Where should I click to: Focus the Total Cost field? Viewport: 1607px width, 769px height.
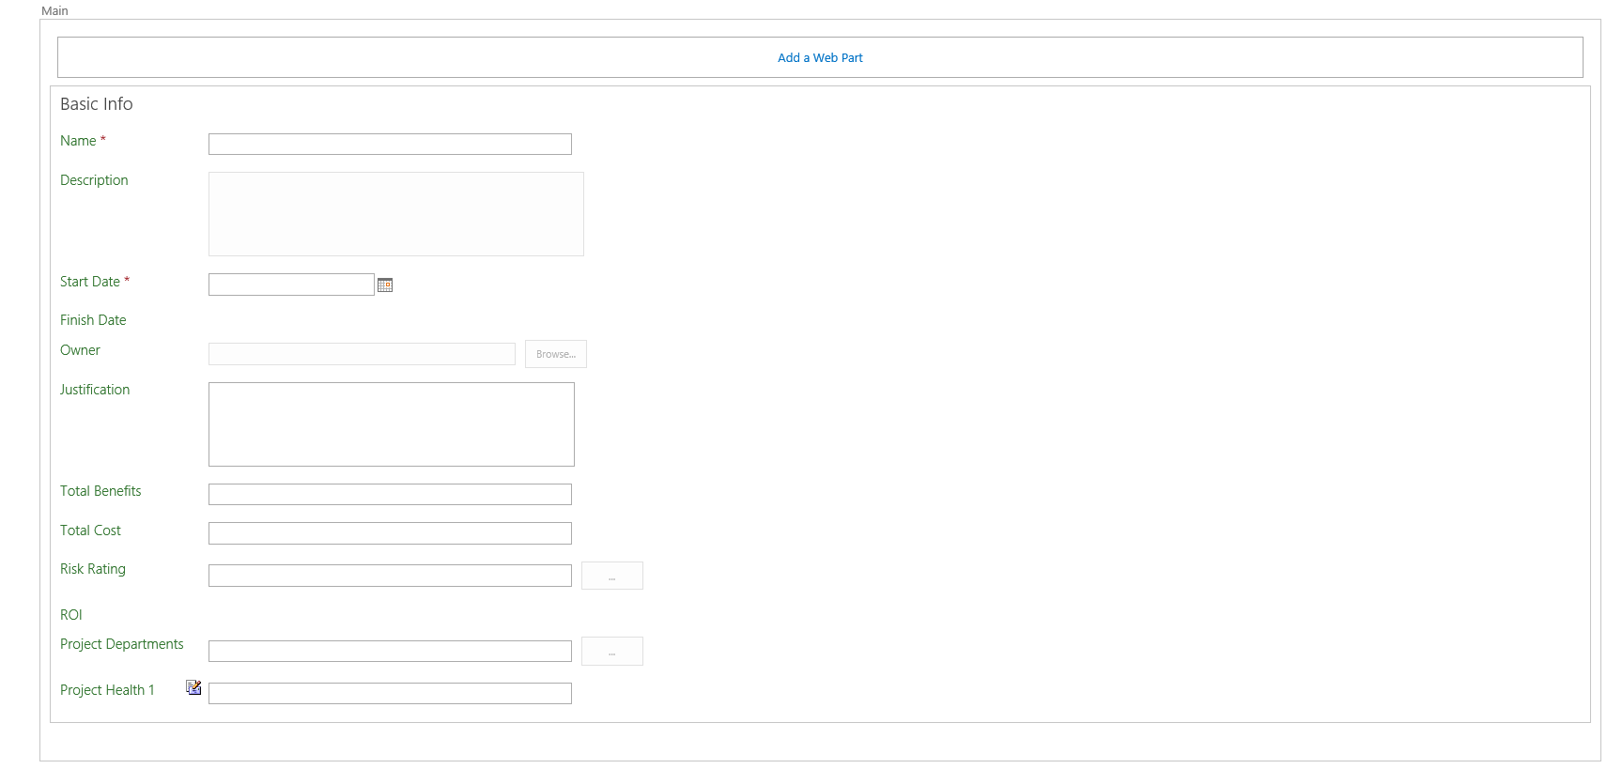click(x=390, y=533)
